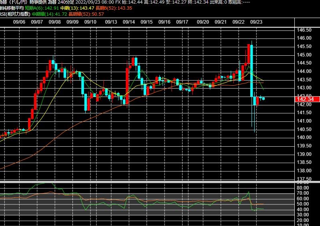The image size is (320, 226).
Task: Click the 144.50 price axis label
Action: [x=304, y=63]
